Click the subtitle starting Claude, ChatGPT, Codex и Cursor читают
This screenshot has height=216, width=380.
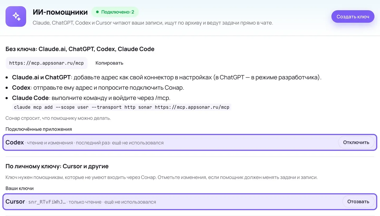[x=153, y=23]
